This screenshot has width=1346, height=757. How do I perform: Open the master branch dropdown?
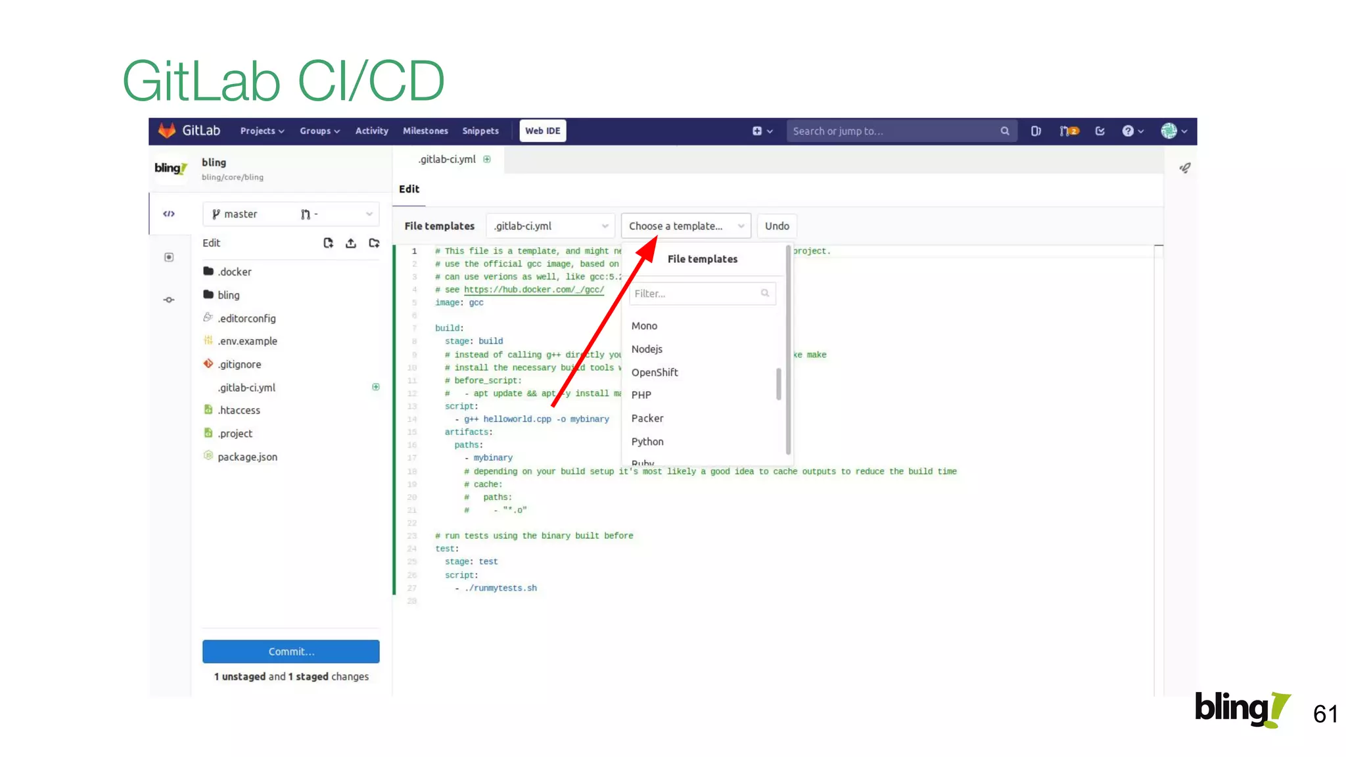pyautogui.click(x=291, y=214)
